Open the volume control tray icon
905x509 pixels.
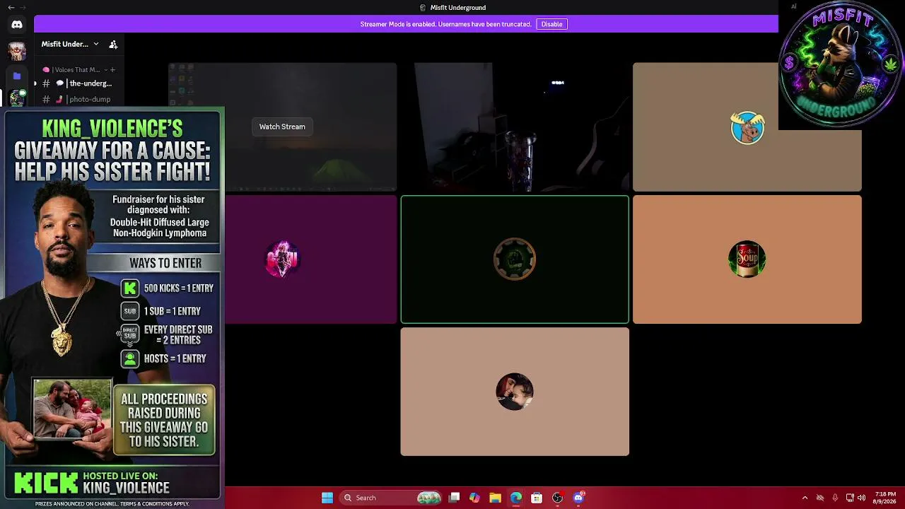pos(861,498)
